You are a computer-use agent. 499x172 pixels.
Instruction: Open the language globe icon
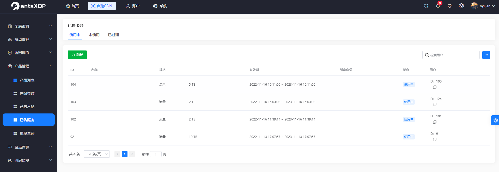pos(461,6)
